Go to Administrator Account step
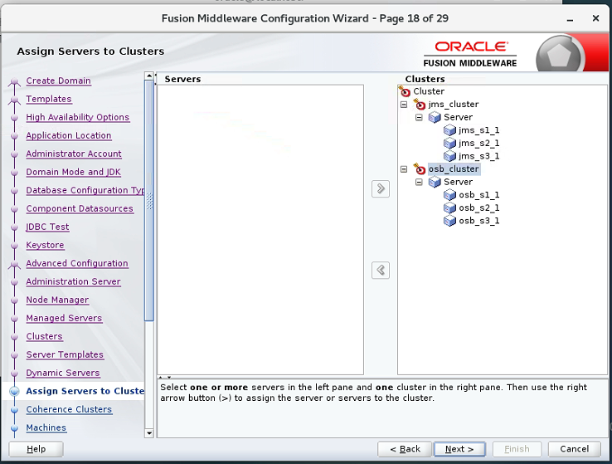This screenshot has width=612, height=464. point(74,154)
